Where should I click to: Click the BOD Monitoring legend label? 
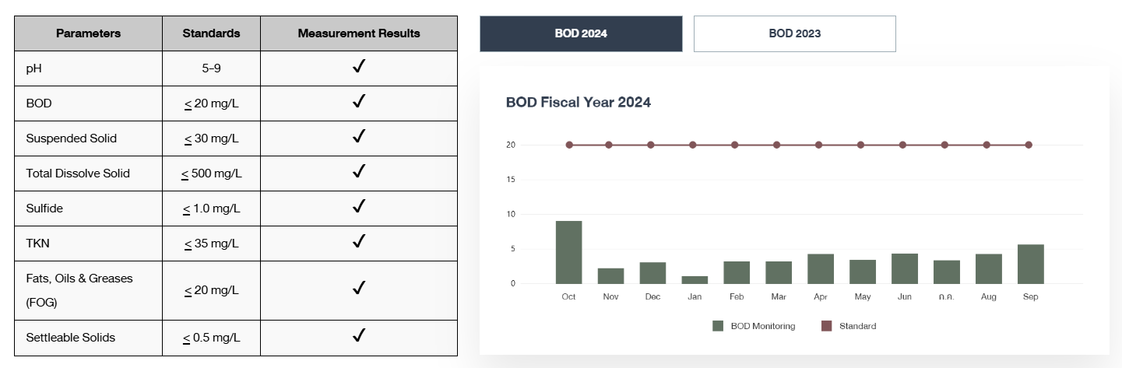762,326
